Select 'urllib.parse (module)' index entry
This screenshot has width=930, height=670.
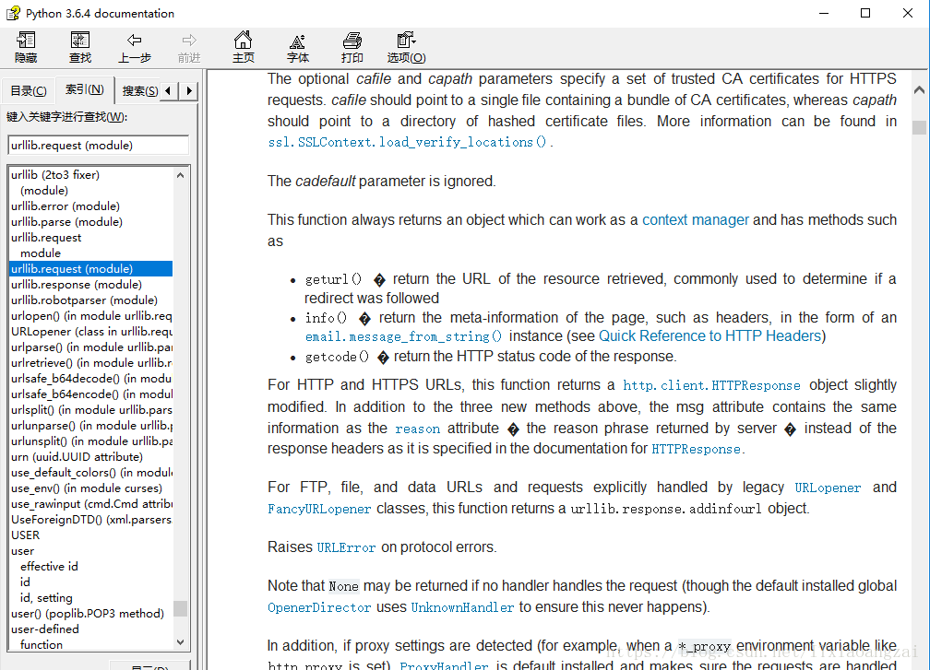[x=66, y=221]
